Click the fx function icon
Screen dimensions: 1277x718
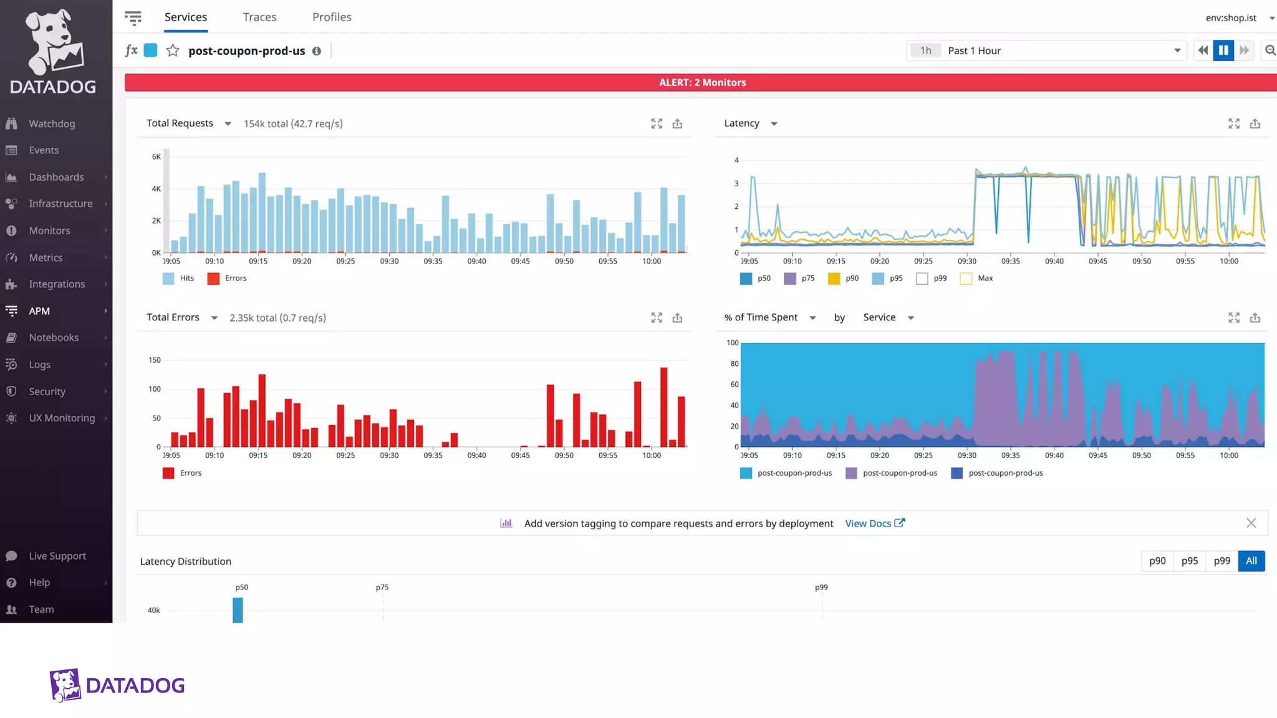point(131,50)
